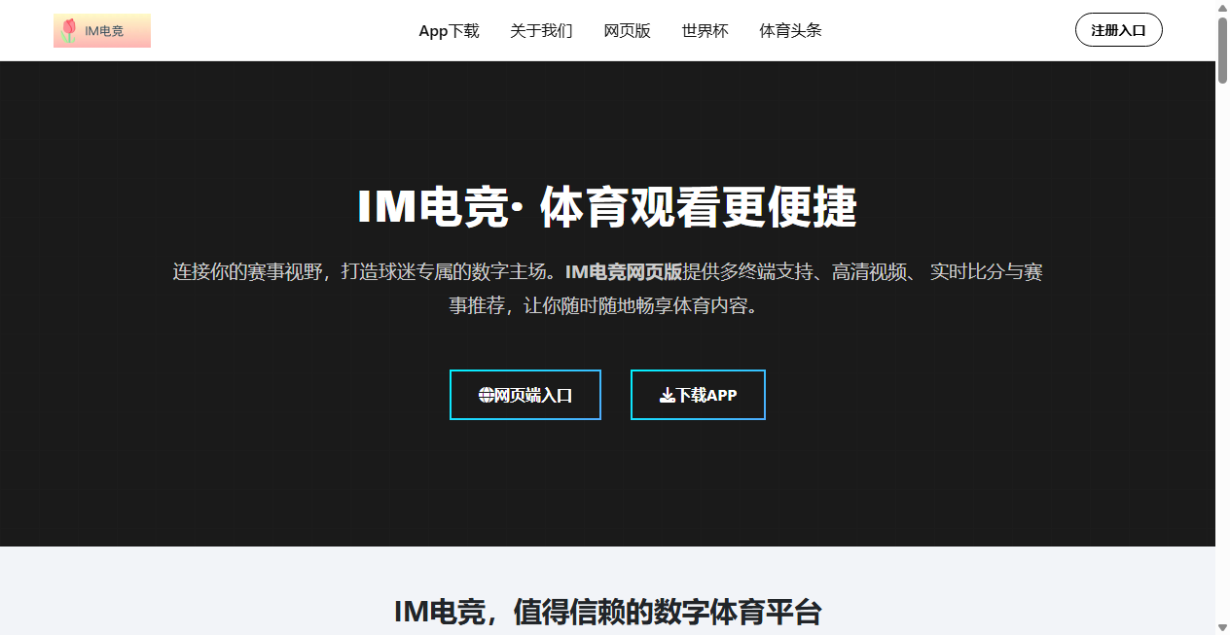Open the 网页版 nav link
The width and height of the screenshot is (1230, 635).
pos(628,30)
